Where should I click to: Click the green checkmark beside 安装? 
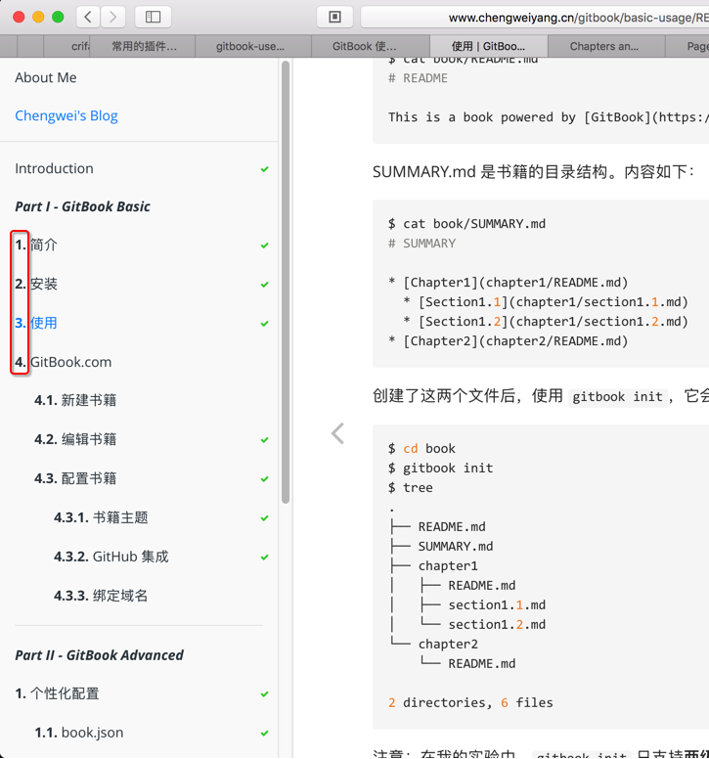click(x=264, y=285)
